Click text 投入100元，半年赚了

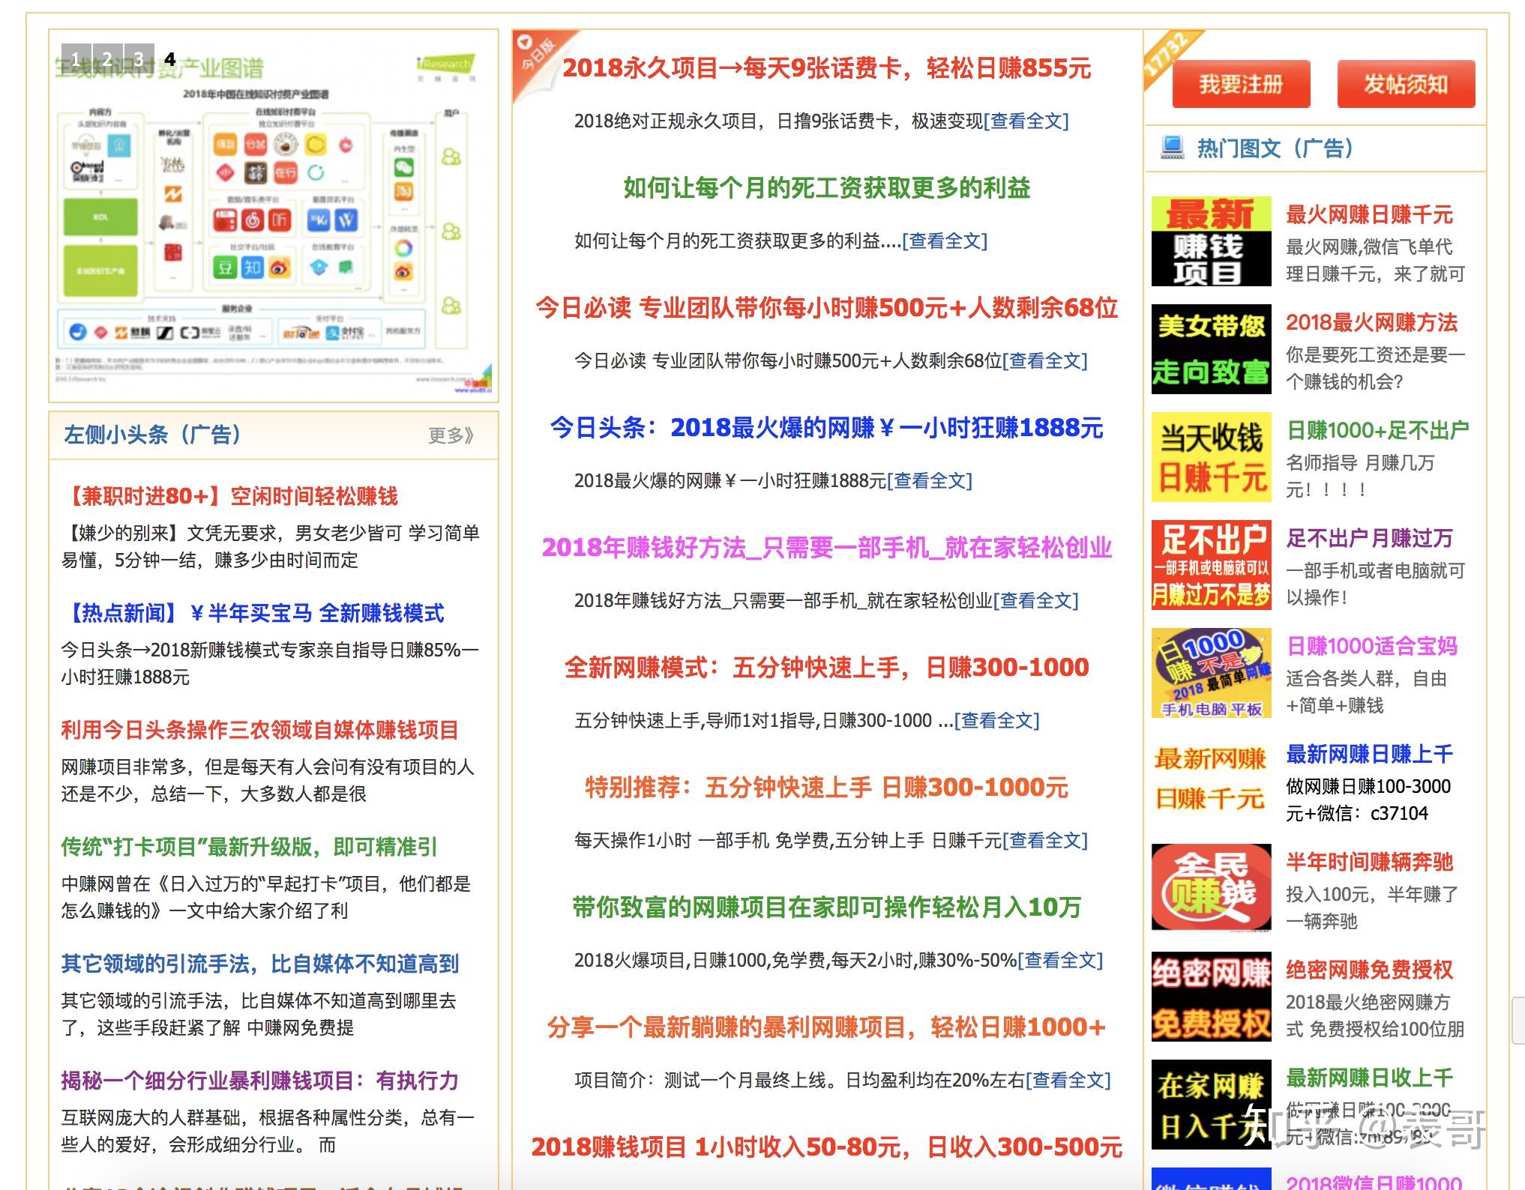click(x=1372, y=895)
